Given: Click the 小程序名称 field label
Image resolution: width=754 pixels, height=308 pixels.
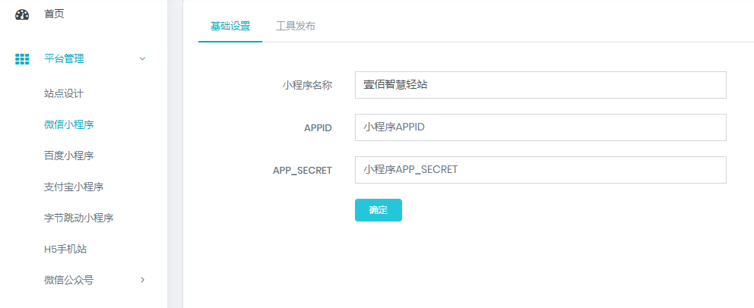Looking at the screenshot, I should point(307,86).
